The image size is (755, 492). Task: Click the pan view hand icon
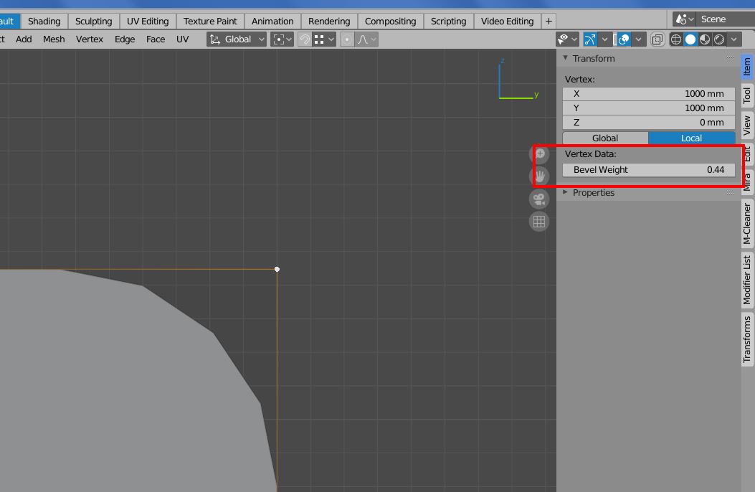(x=539, y=176)
